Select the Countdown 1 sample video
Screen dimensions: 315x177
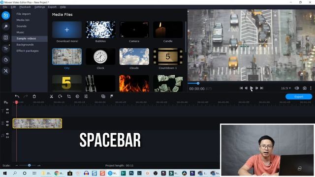point(168,57)
